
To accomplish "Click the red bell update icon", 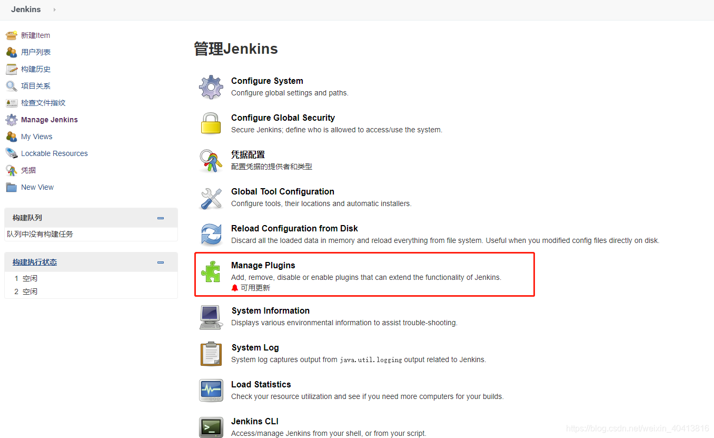I will [235, 288].
